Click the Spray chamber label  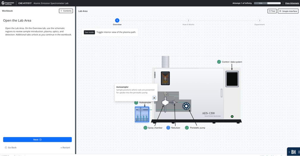[x=155, y=128]
